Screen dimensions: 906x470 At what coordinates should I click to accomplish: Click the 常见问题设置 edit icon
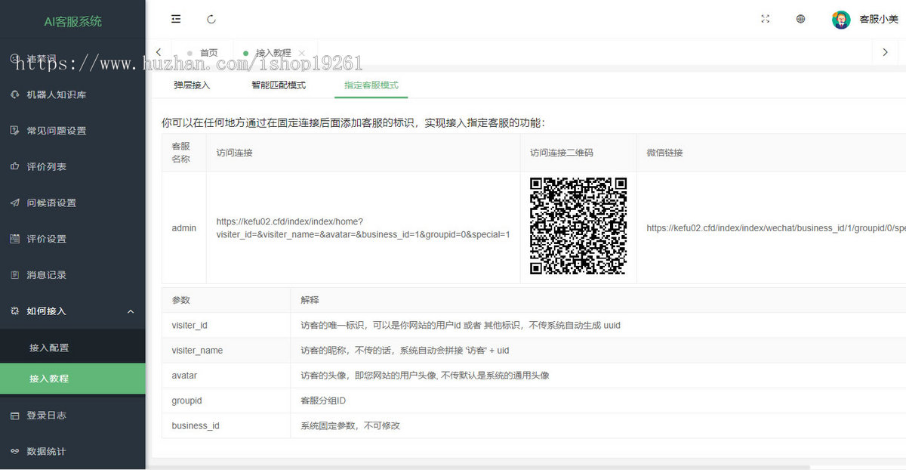(14, 130)
